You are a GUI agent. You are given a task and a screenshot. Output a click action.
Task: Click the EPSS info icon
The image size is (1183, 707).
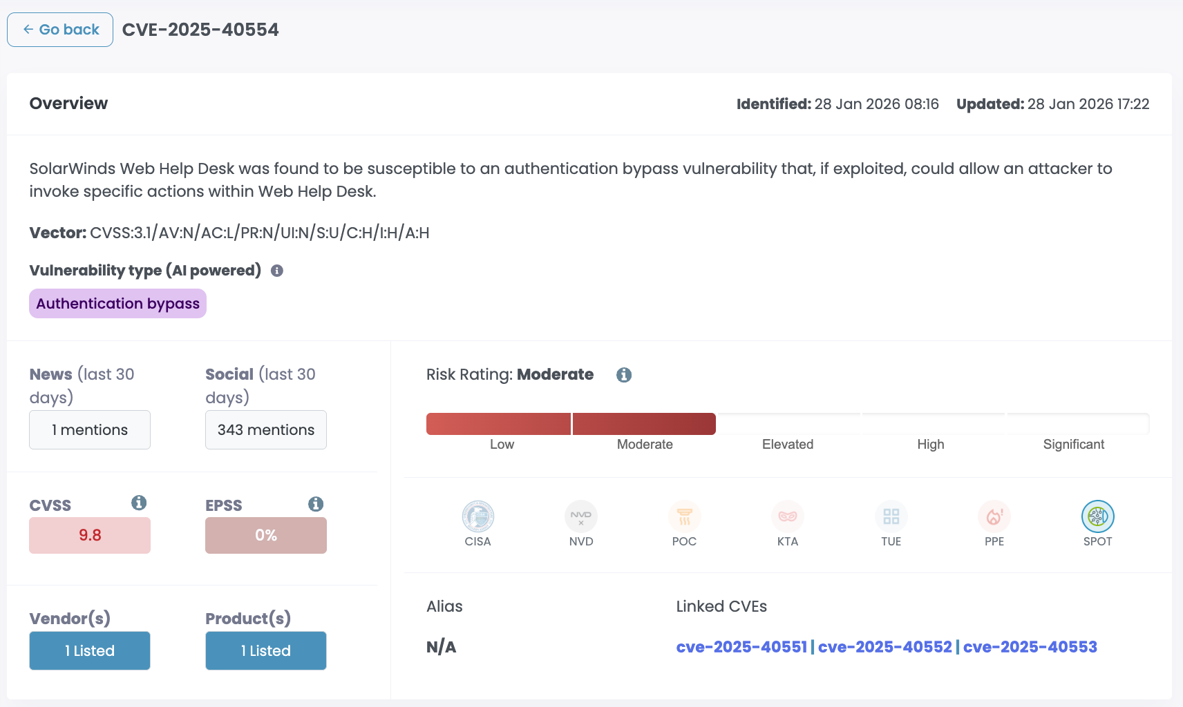pyautogui.click(x=316, y=504)
